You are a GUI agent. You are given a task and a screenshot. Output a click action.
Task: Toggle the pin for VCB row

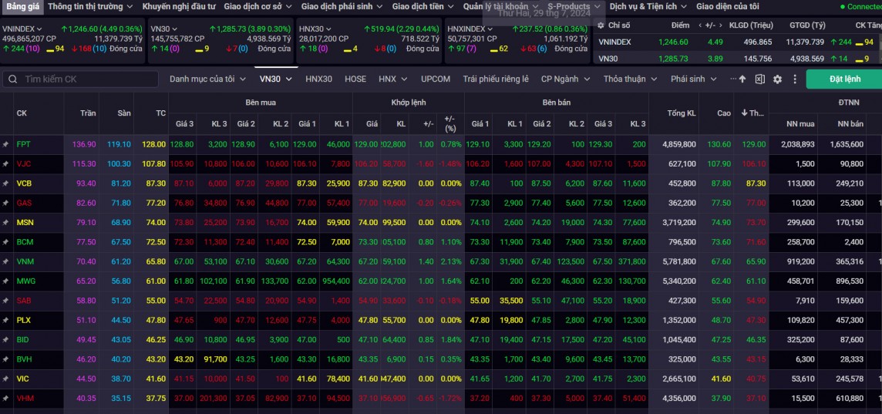(5, 183)
